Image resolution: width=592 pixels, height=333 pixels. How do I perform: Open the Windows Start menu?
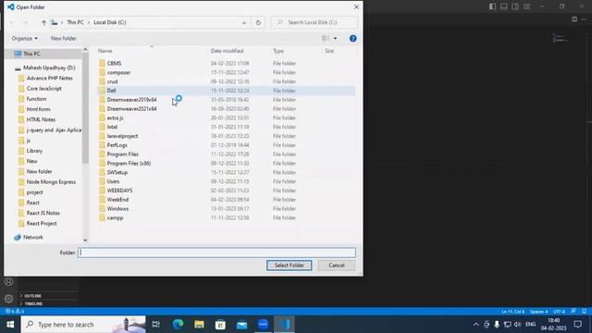pos(10,325)
